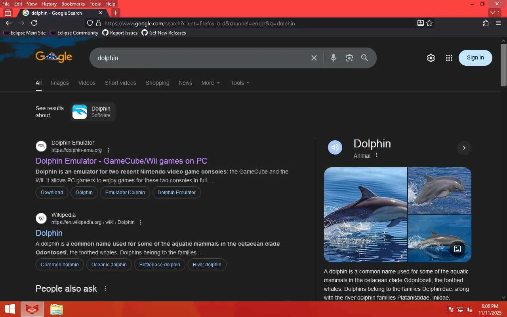The height and width of the screenshot is (317, 507).
Task: Reload the current page
Action: pyautogui.click(x=34, y=23)
